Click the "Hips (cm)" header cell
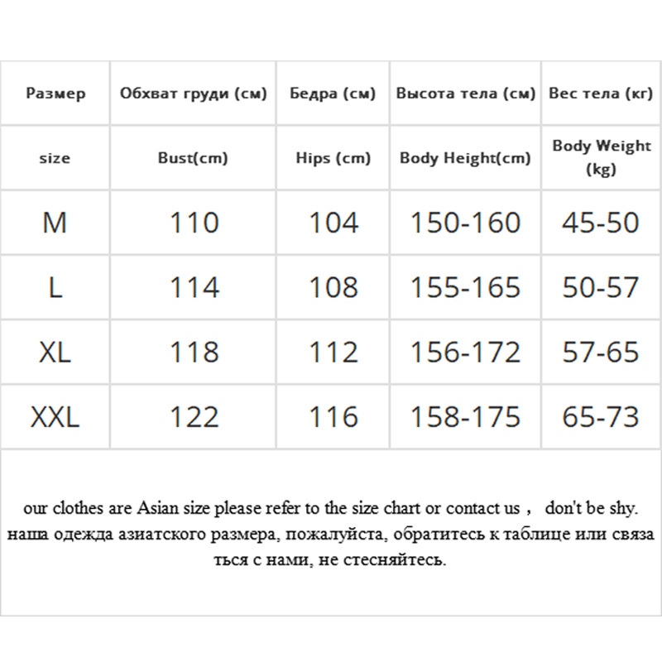 click(x=333, y=158)
